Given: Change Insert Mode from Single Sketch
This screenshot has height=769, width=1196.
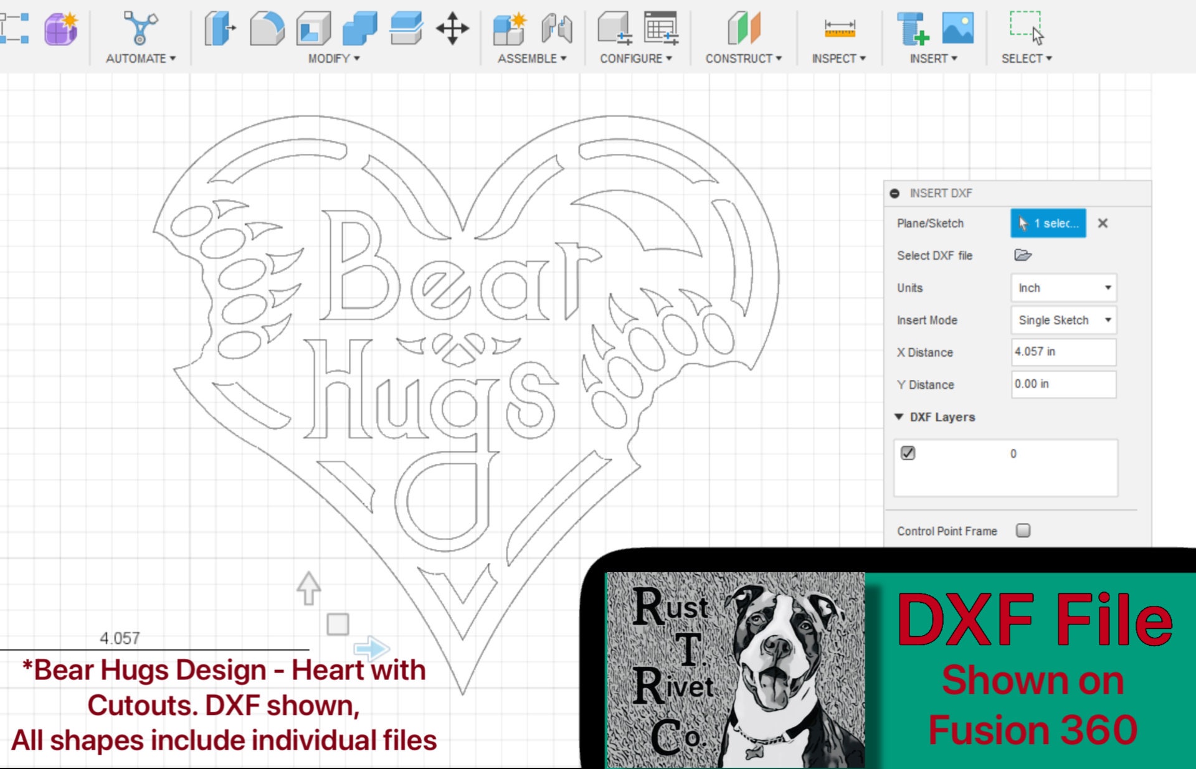Looking at the screenshot, I should pyautogui.click(x=1063, y=320).
